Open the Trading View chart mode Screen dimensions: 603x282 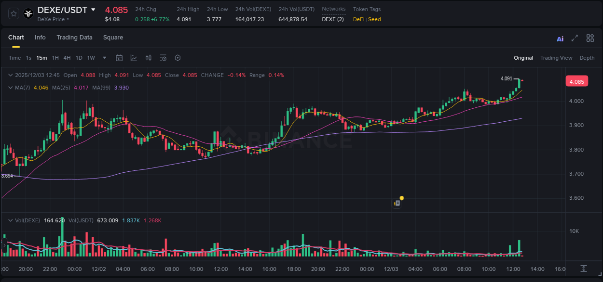[556, 58]
